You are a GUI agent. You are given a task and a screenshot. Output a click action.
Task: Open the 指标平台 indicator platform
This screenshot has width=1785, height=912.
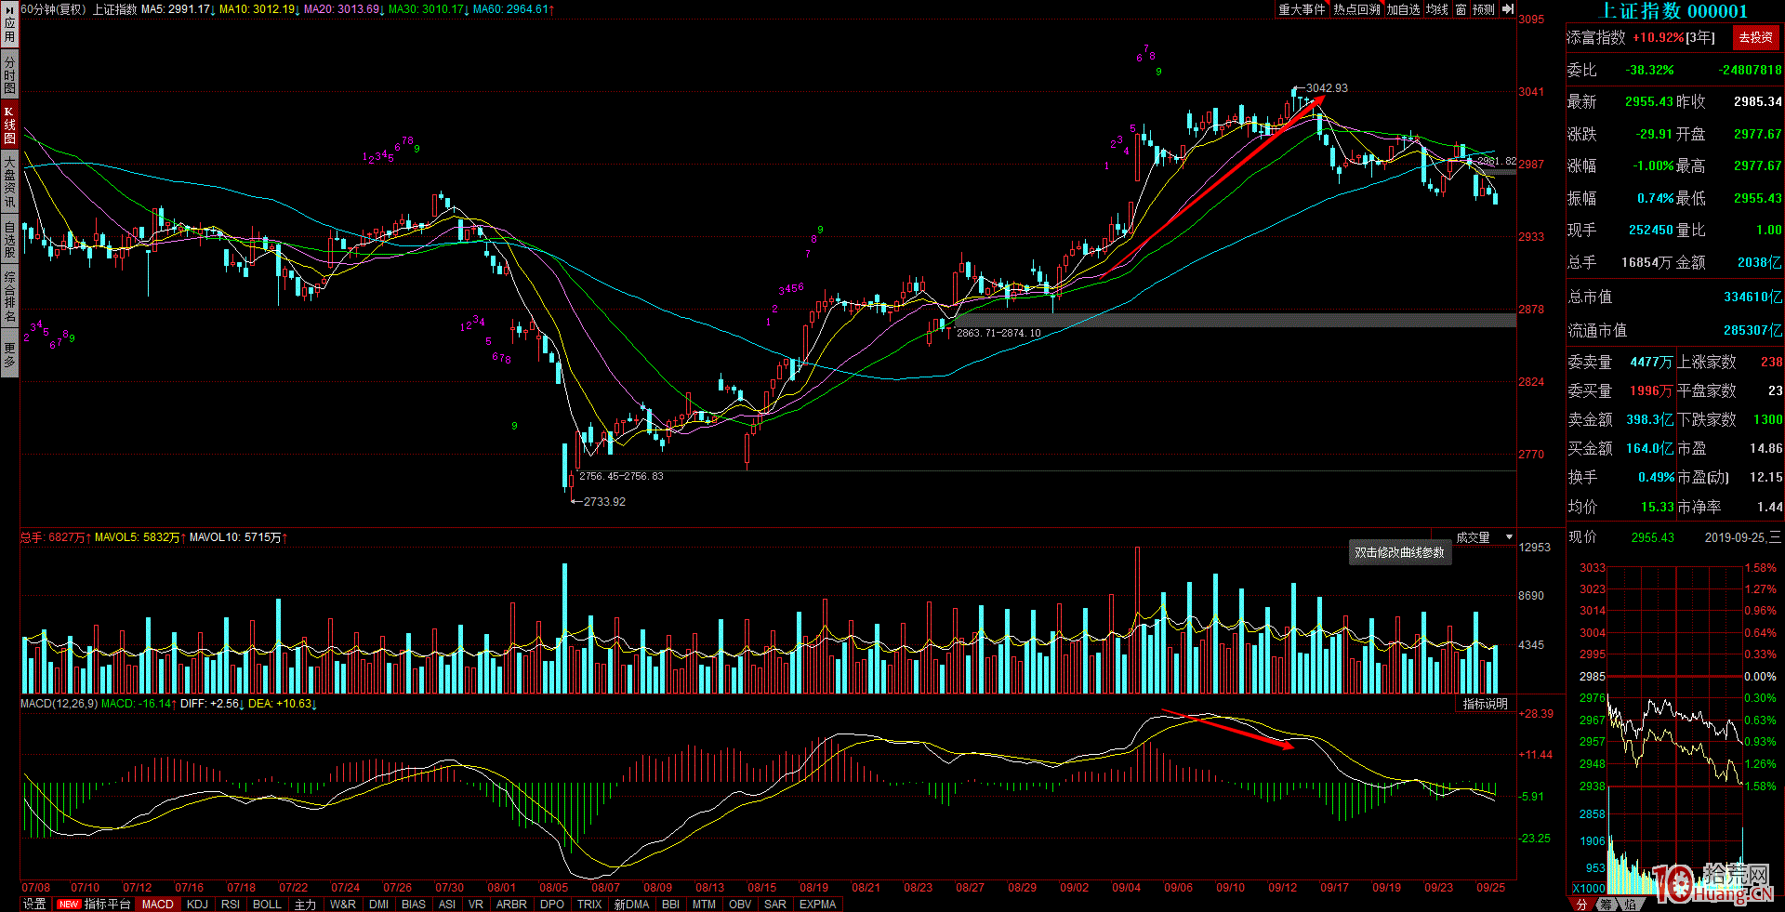coord(95,904)
